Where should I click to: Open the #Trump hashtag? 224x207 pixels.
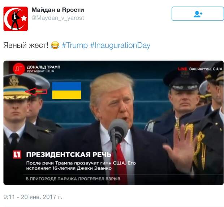[75, 45]
